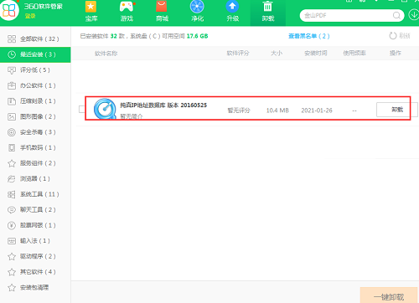Open 安全杀毒 (3) category

[x=35, y=132]
